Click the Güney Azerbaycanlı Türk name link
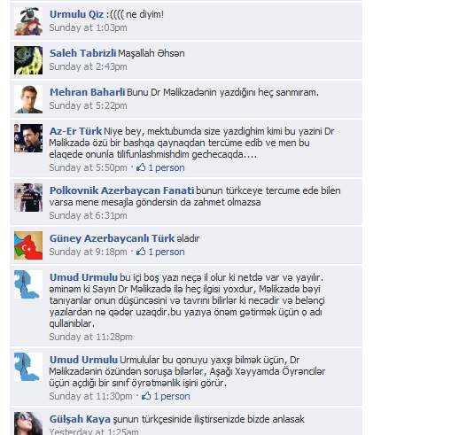 pyautogui.click(x=112, y=238)
